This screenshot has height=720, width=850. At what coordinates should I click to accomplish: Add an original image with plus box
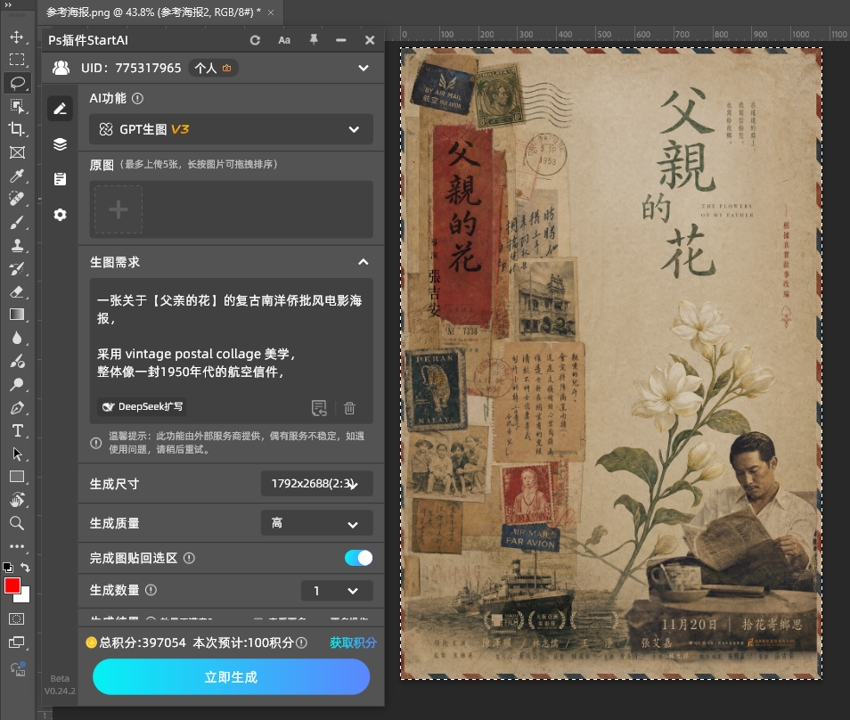(x=119, y=209)
